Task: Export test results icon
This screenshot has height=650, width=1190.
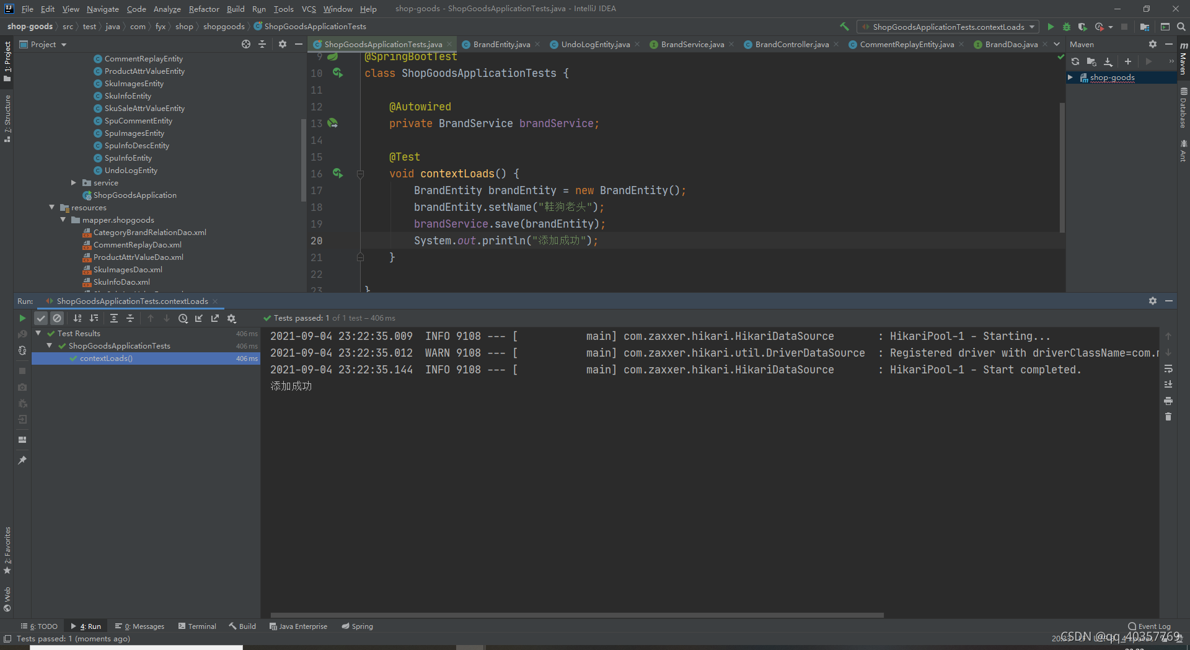Action: coord(215,318)
